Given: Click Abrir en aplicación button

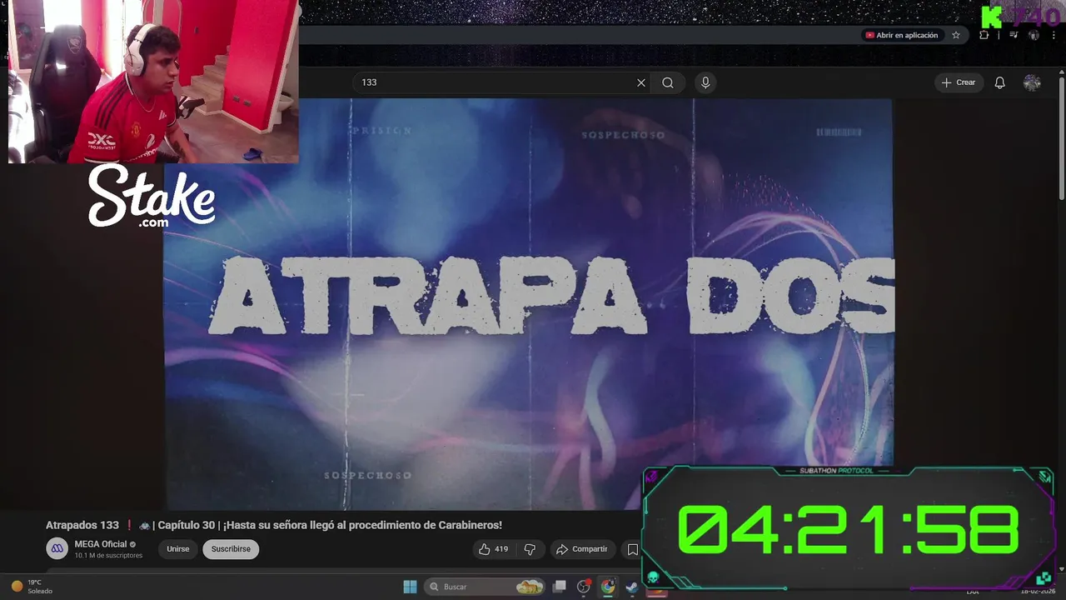Looking at the screenshot, I should click(902, 35).
